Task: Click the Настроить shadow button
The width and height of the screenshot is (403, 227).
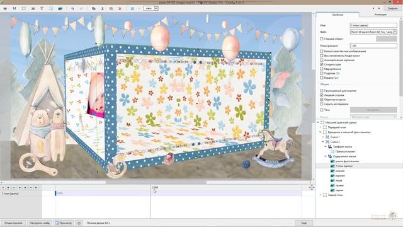Action: [373, 110]
